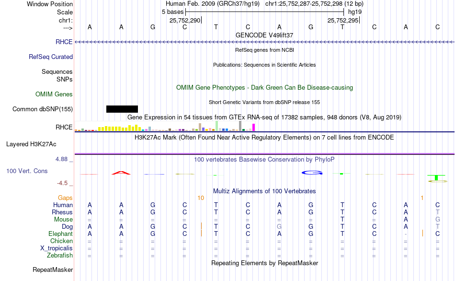Click the Gaps row label

point(65,198)
